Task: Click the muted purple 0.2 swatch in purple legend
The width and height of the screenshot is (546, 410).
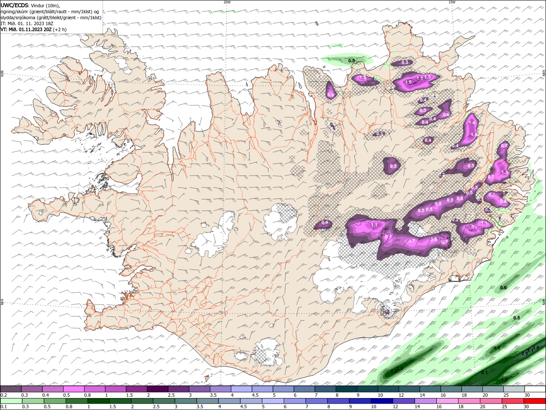Action: click(x=11, y=389)
